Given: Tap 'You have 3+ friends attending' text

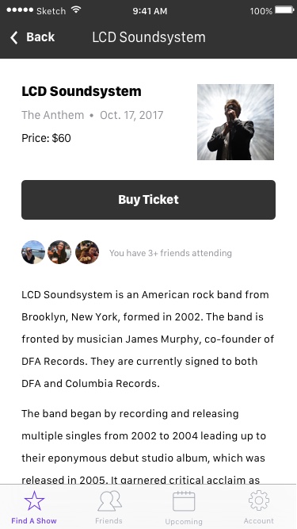Looking at the screenshot, I should coord(170,253).
